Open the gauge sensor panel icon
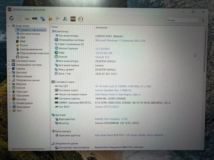Screen dimensions: 214x160 (81, 19)
